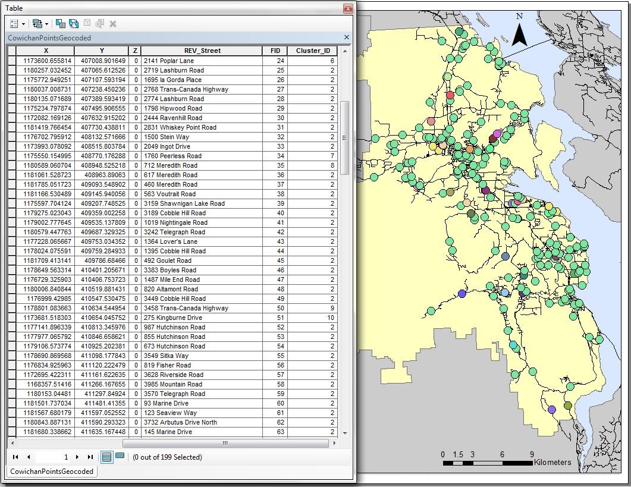Expand the Table Options dropdown arrow
The image size is (631, 487).
coord(23,24)
